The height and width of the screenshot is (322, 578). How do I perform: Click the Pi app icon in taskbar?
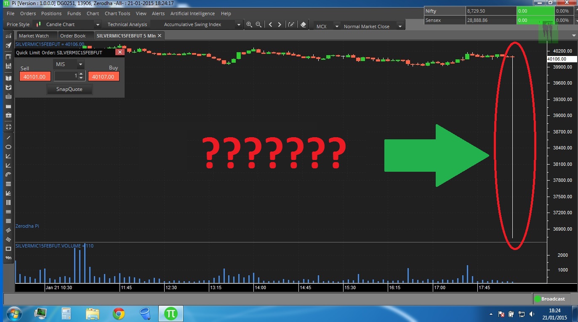click(x=171, y=314)
